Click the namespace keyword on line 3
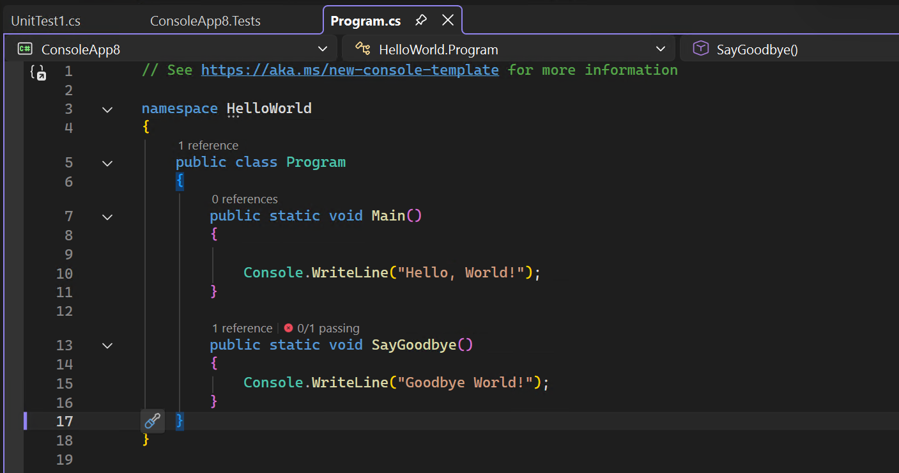The width and height of the screenshot is (899, 473). (180, 108)
